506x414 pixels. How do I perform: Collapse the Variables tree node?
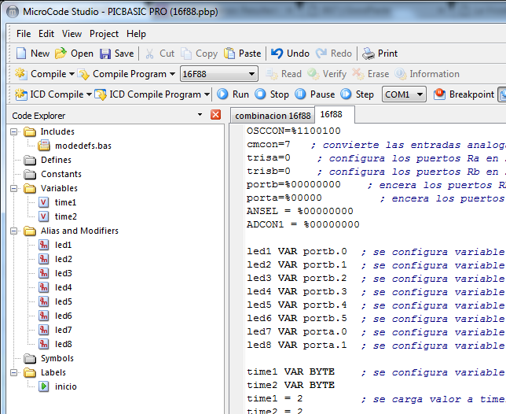[x=13, y=188]
